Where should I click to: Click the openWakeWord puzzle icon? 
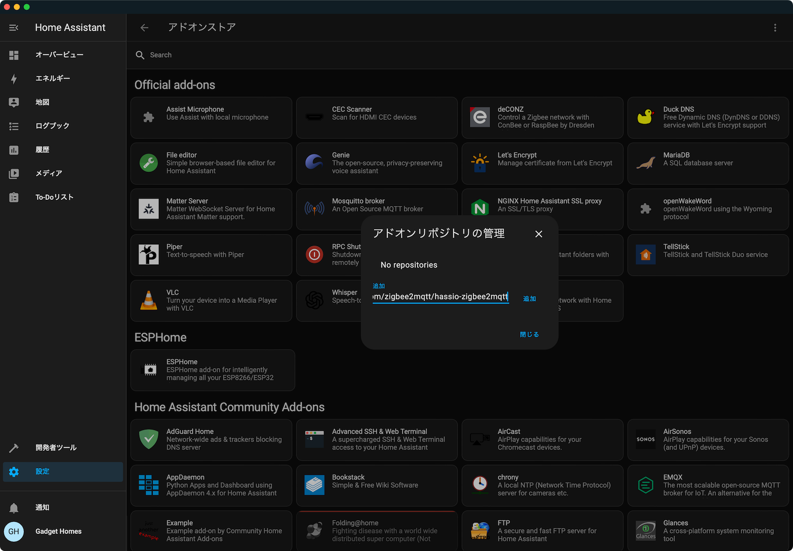[x=645, y=209]
